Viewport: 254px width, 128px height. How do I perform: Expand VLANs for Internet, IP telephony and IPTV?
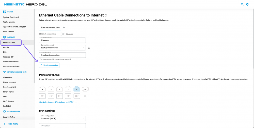tap(58, 102)
